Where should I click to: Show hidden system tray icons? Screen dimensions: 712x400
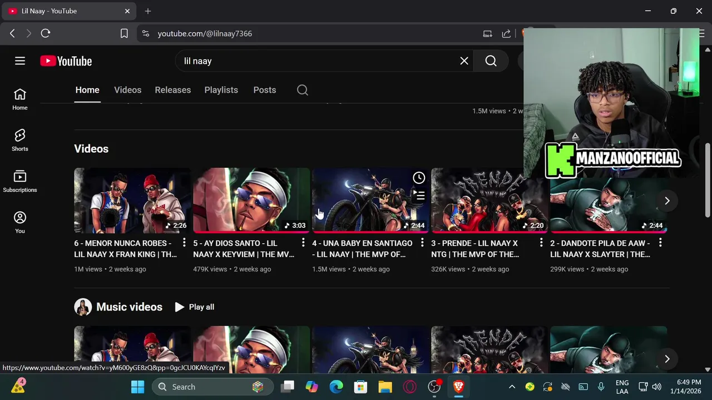tap(512, 387)
